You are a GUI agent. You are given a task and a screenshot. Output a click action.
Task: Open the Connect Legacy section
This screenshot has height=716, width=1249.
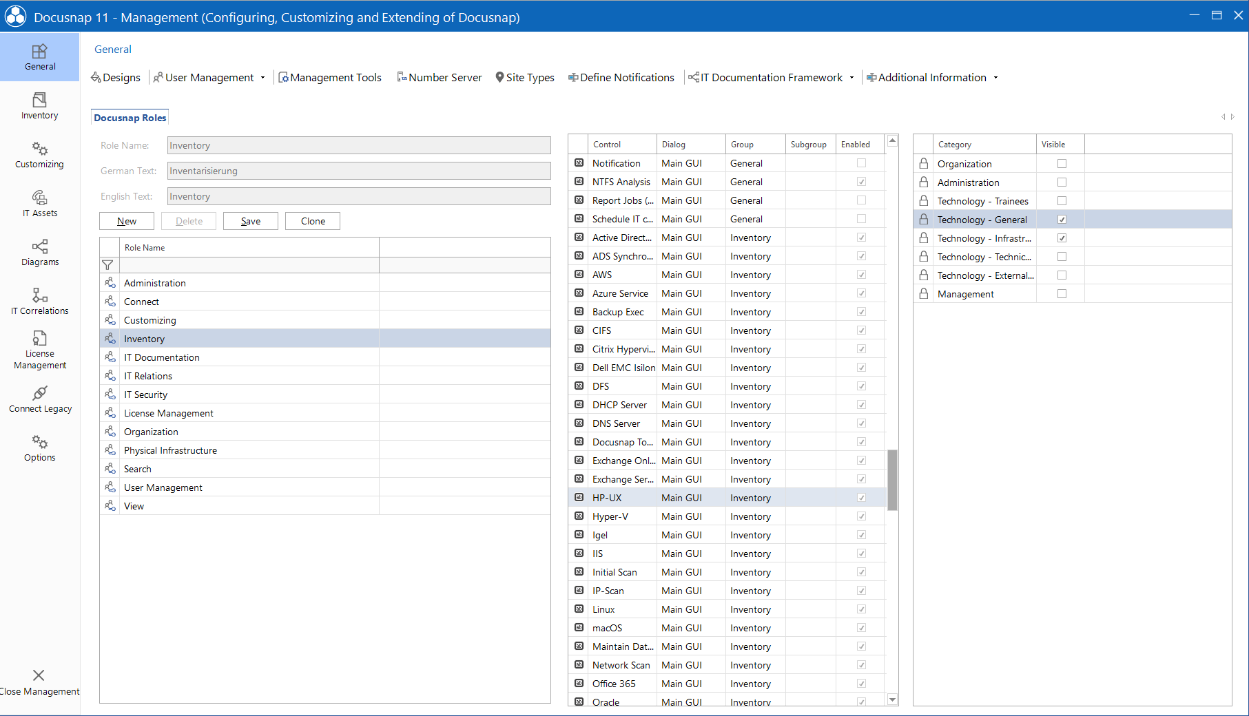[x=39, y=398]
